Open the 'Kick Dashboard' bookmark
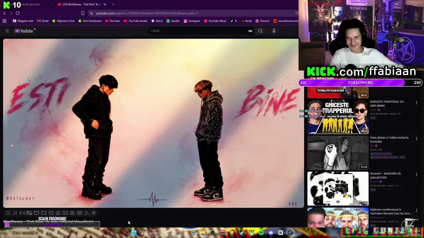Viewport: 424px width, 238px height. pyautogui.click(x=90, y=21)
